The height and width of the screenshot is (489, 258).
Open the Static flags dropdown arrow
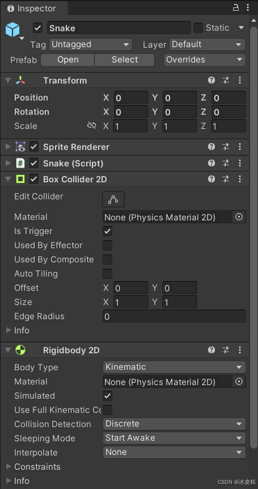(x=241, y=28)
